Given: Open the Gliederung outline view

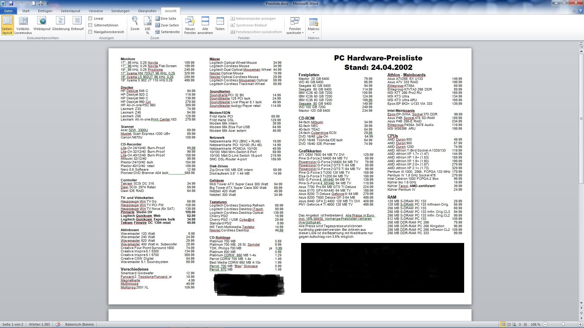Looking at the screenshot, I should point(61,21).
